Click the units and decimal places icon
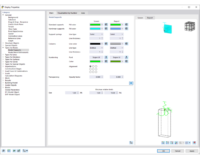This screenshot has height=159, width=200. click(x=9, y=151)
